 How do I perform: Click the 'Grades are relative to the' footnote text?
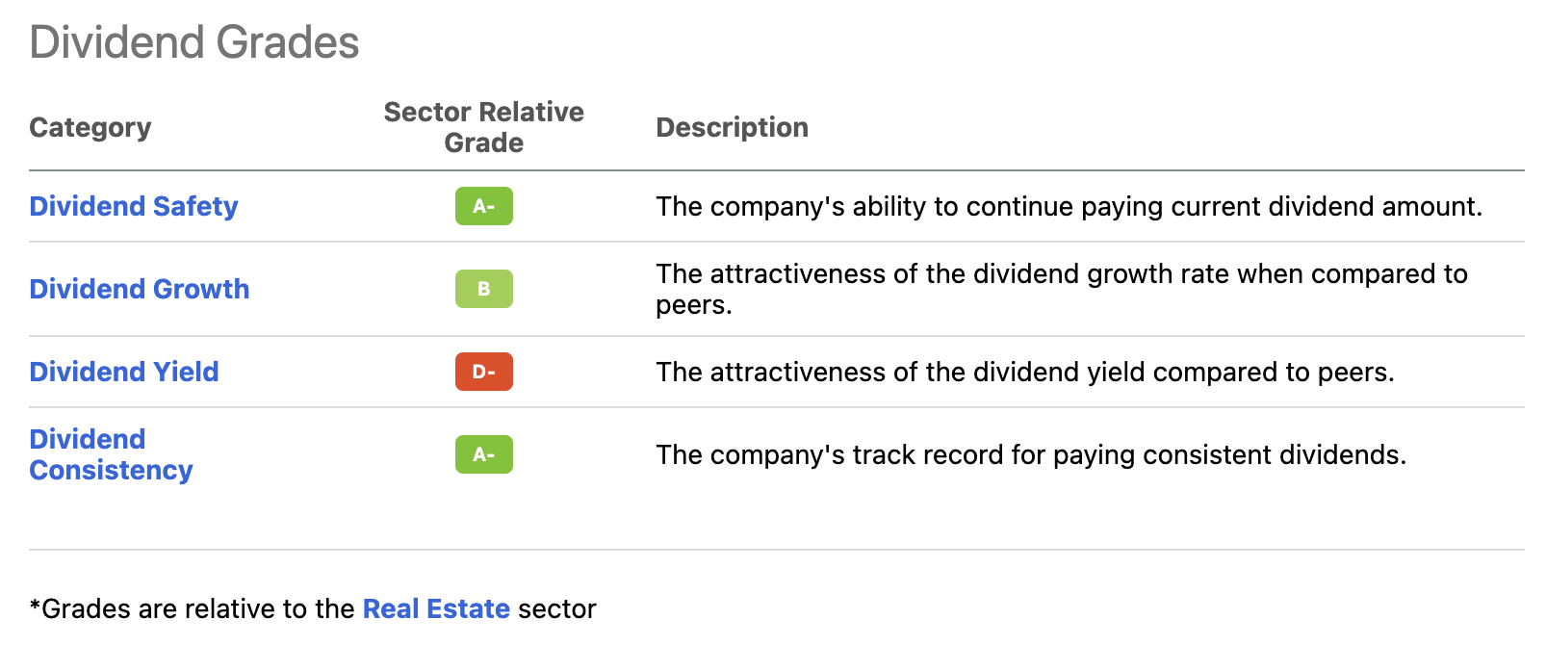pyautogui.click(x=198, y=608)
